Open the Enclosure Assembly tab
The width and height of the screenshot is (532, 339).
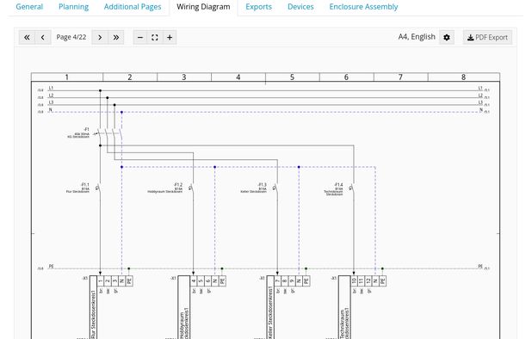[363, 7]
